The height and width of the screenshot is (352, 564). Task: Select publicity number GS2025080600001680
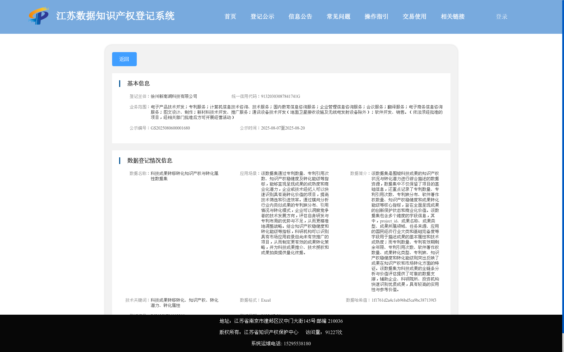(170, 128)
